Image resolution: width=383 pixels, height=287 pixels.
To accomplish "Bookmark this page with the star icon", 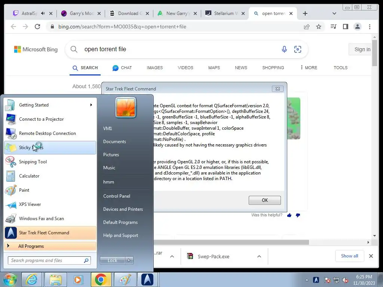I will [319, 27].
